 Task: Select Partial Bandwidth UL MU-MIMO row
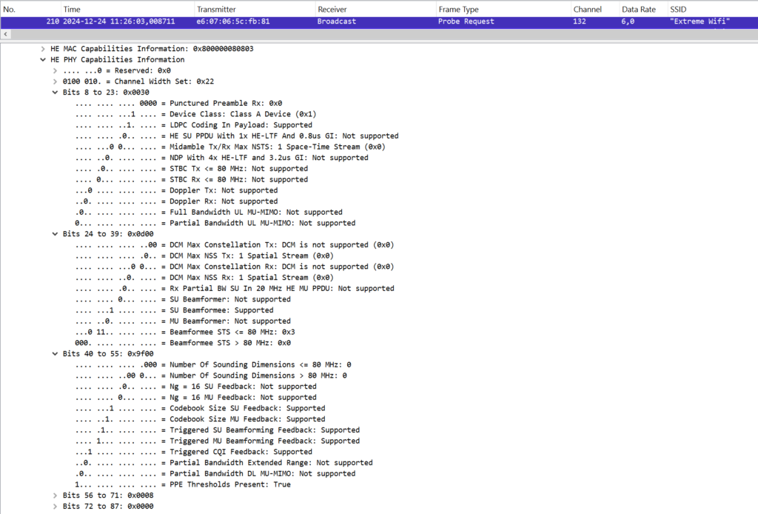pyautogui.click(x=215, y=223)
